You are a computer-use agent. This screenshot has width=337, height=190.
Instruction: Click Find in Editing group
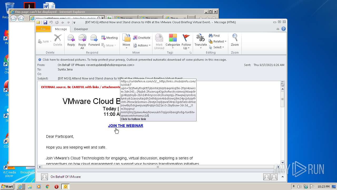tap(214, 36)
